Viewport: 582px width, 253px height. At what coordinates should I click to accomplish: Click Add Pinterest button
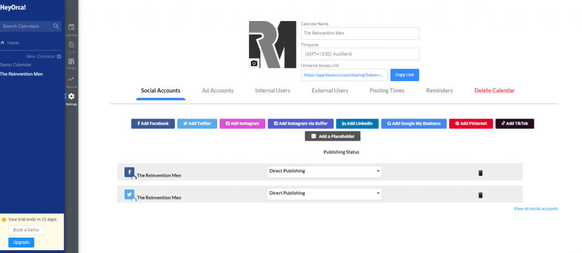(471, 124)
